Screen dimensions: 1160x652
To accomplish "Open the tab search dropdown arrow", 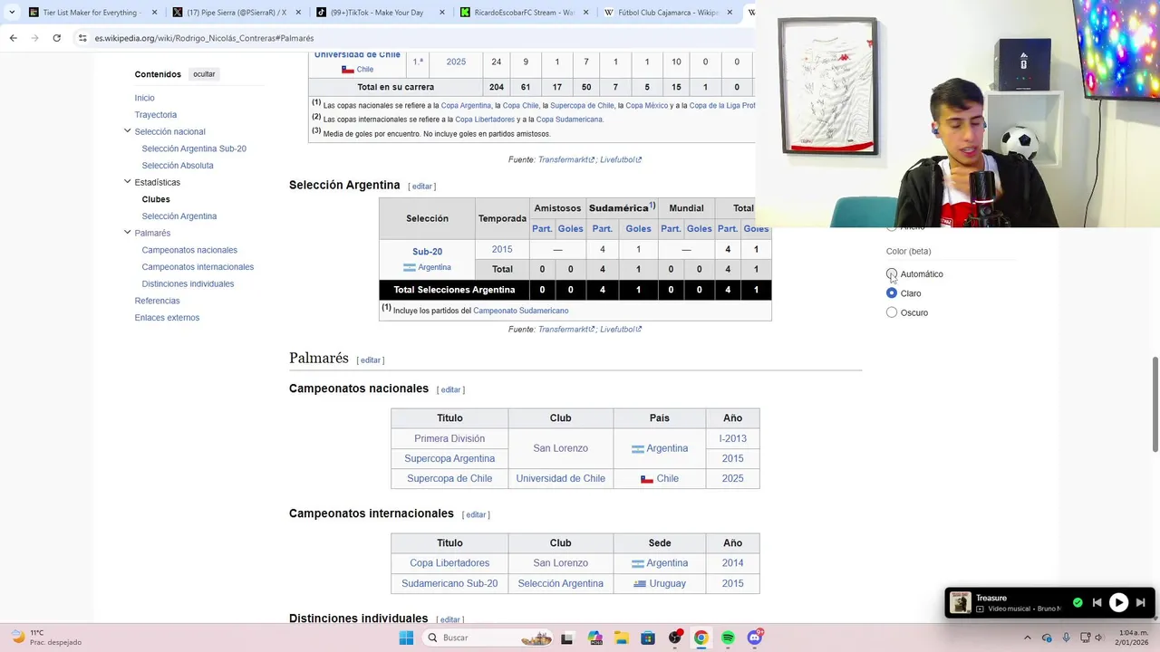I will point(12,12).
